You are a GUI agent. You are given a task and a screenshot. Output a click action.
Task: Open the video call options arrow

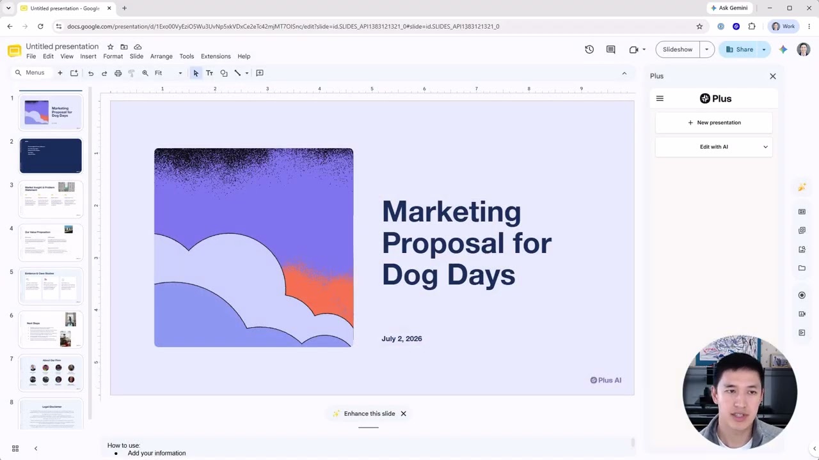(644, 49)
